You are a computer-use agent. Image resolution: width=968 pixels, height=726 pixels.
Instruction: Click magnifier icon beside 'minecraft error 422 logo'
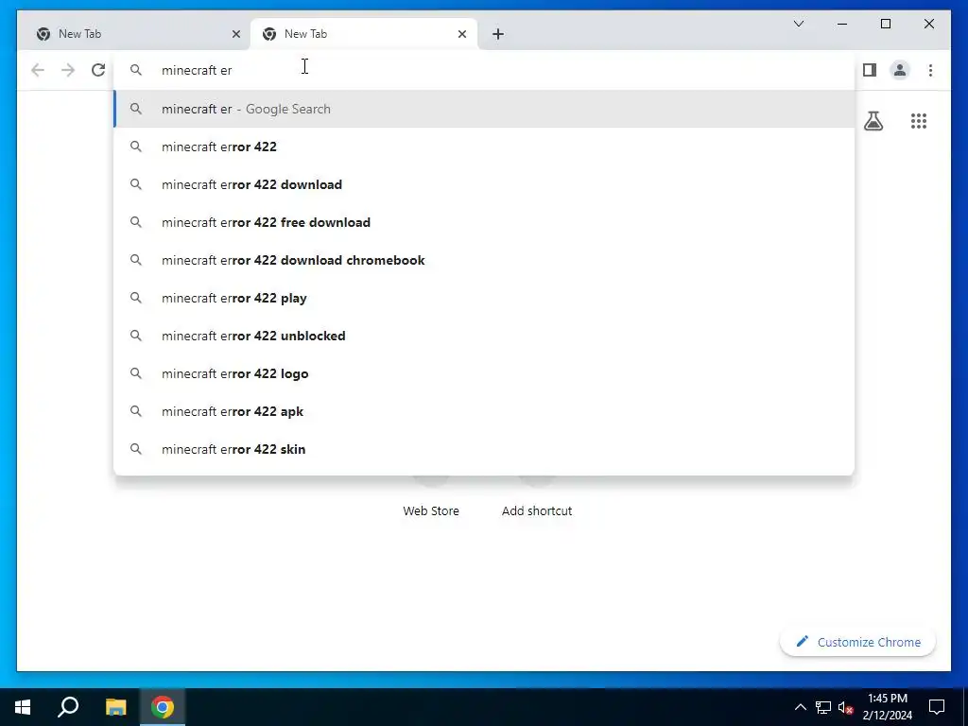tap(136, 373)
